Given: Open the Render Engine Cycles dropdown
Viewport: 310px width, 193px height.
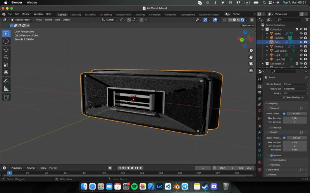Looking at the screenshot, I should click(296, 84).
